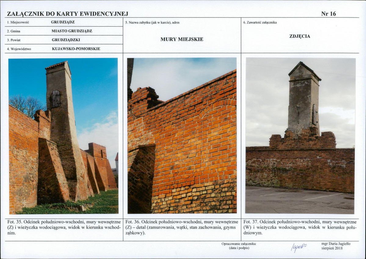
Task: Click the '1. Miejscowość' field label
Action: tap(18, 23)
